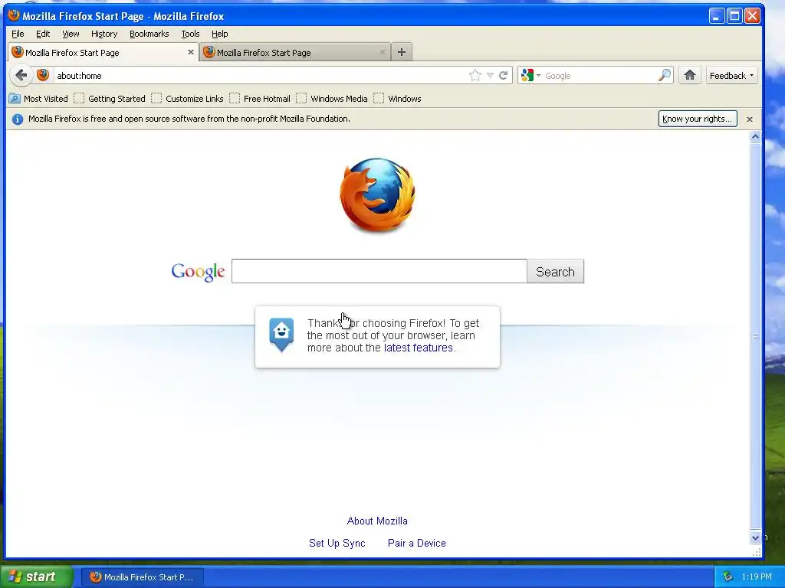785x588 pixels.
Task: Open the Customize Links bookmark
Action: click(188, 99)
